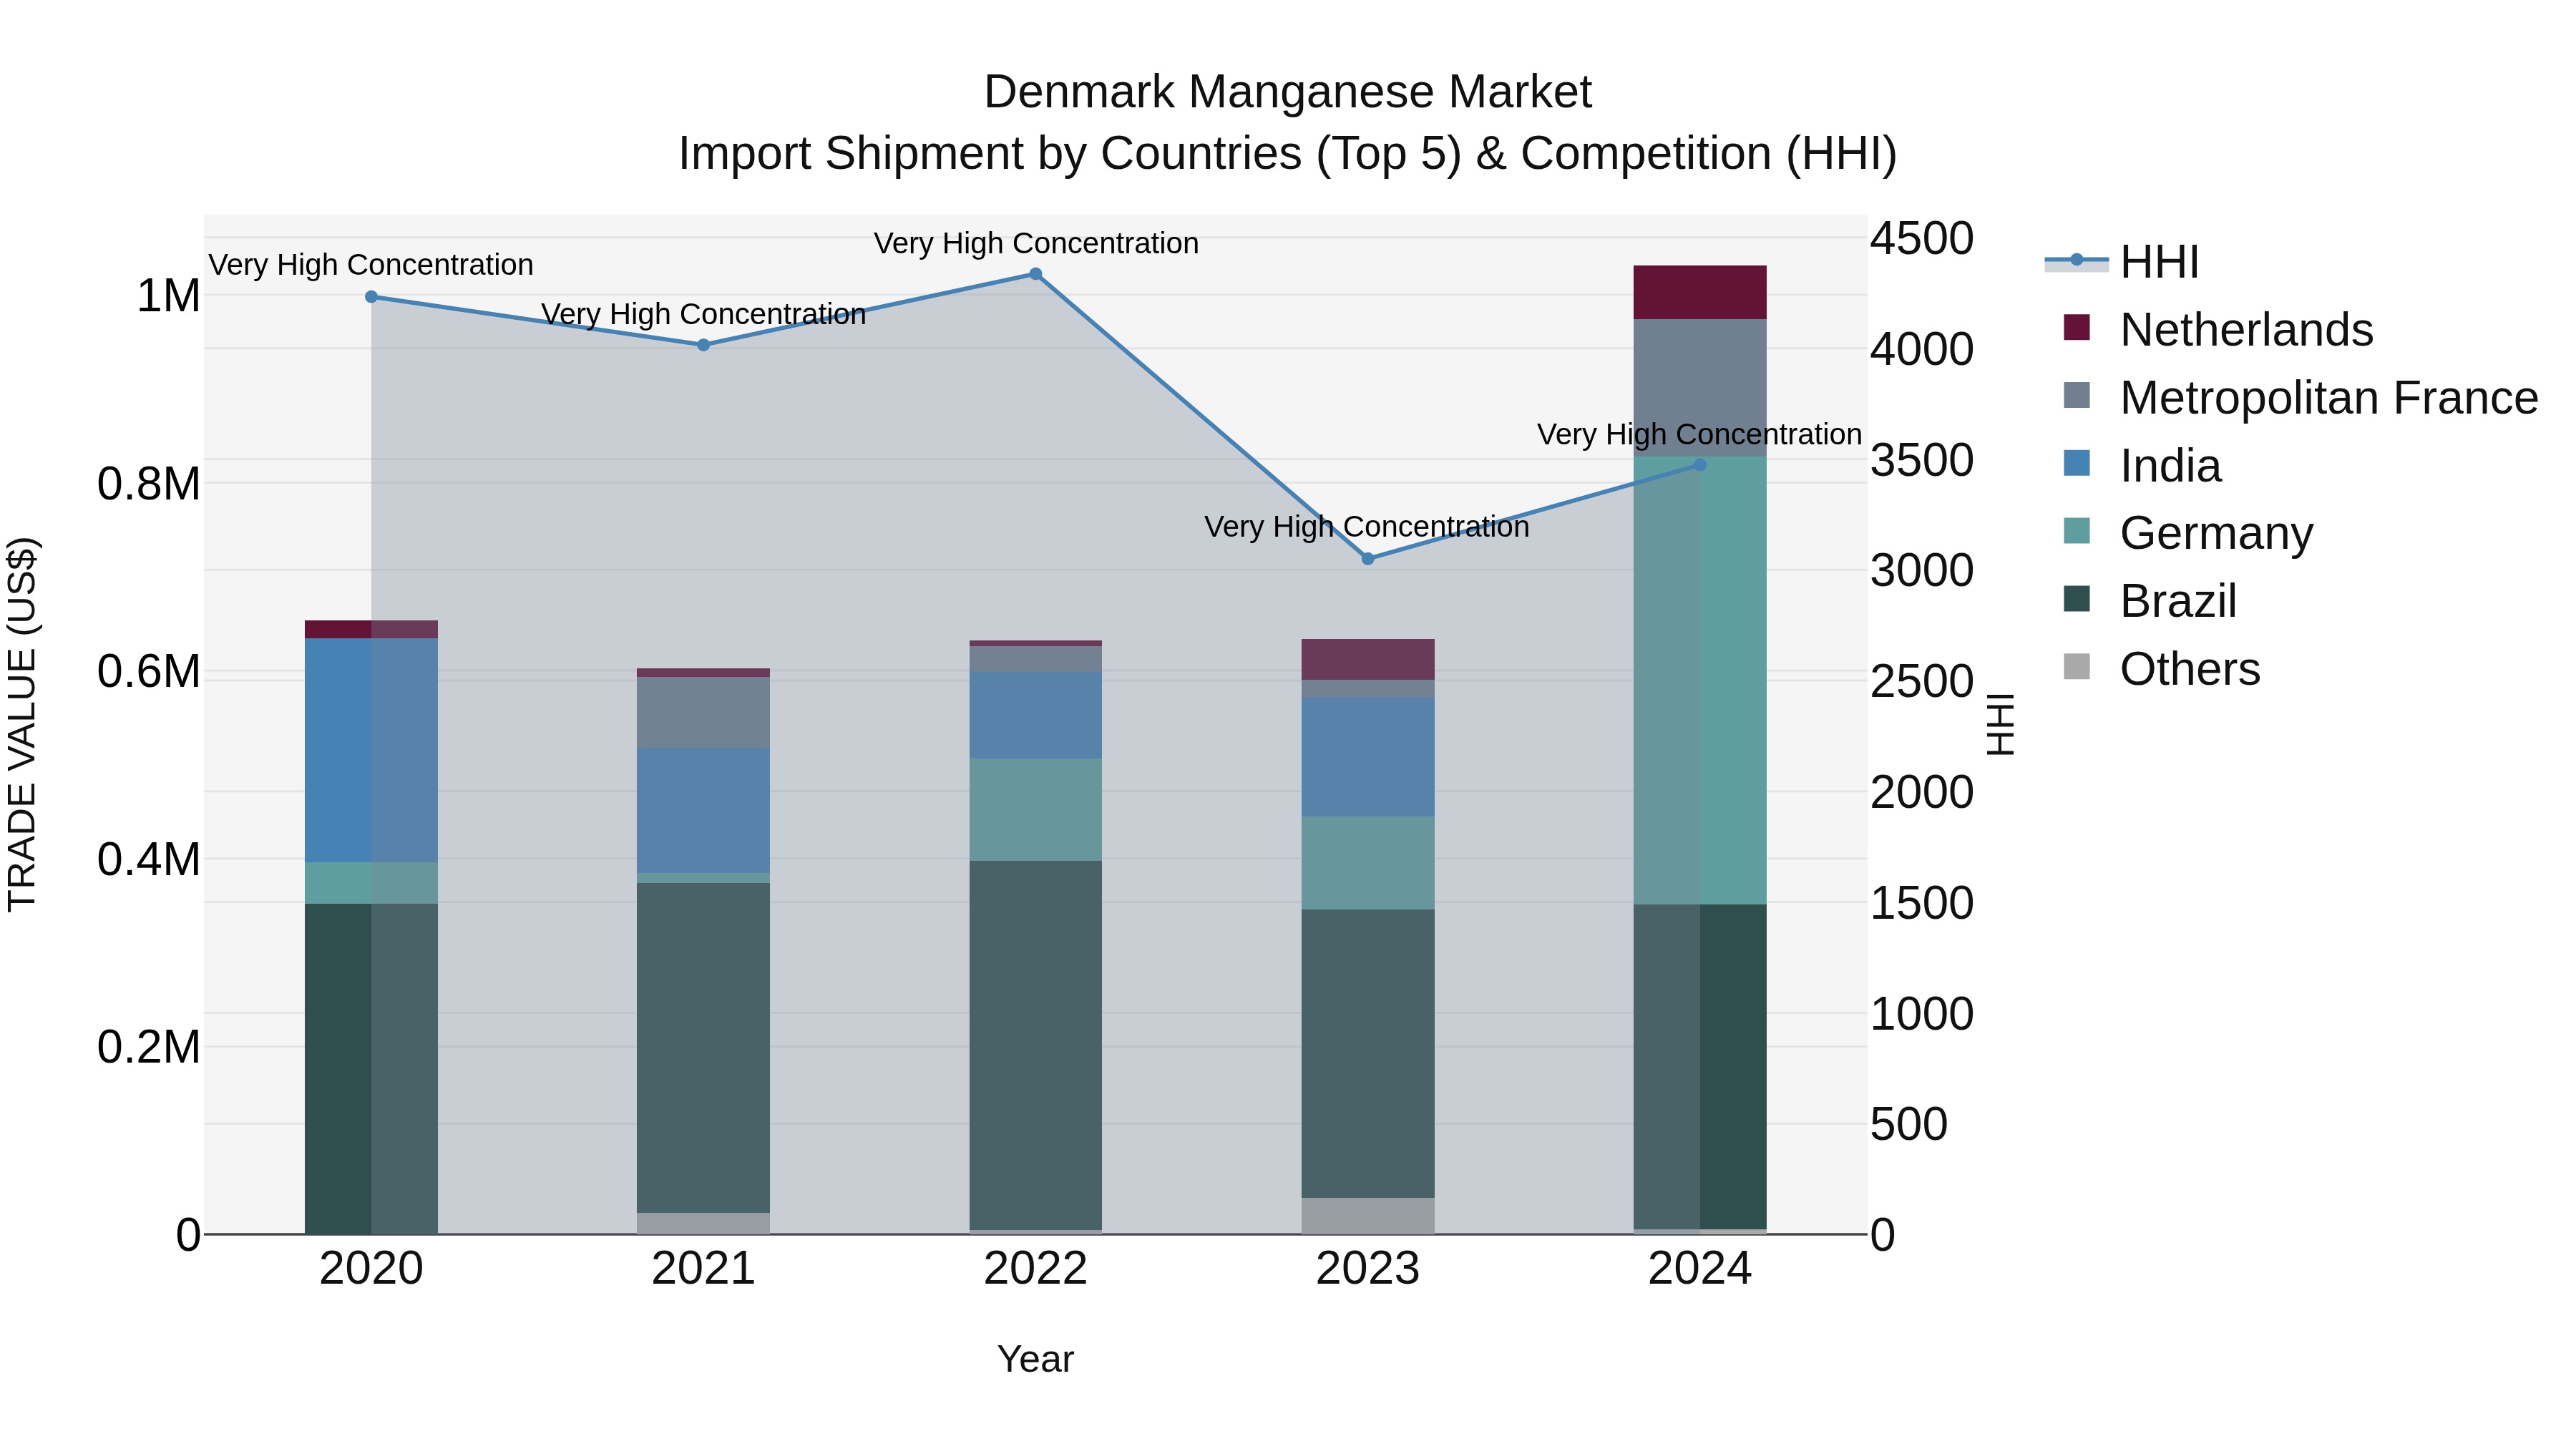This screenshot has height=1449, width=2576.
Task: Click the 2024 Germany bar segment
Action: tap(1700, 681)
